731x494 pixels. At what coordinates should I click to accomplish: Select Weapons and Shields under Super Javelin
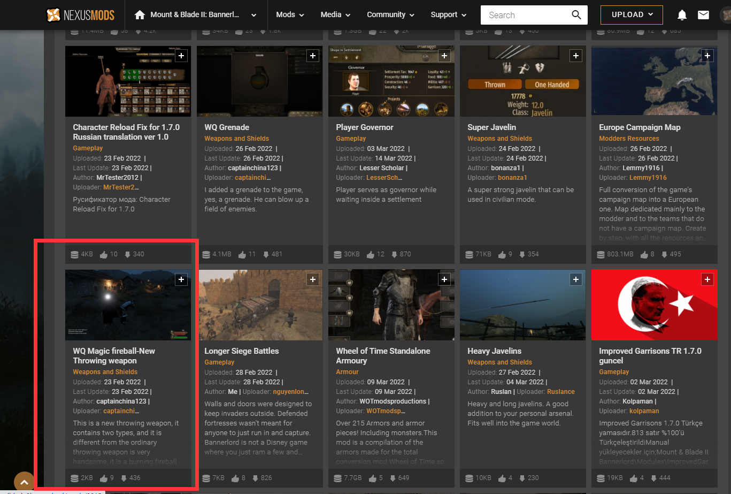click(x=499, y=139)
